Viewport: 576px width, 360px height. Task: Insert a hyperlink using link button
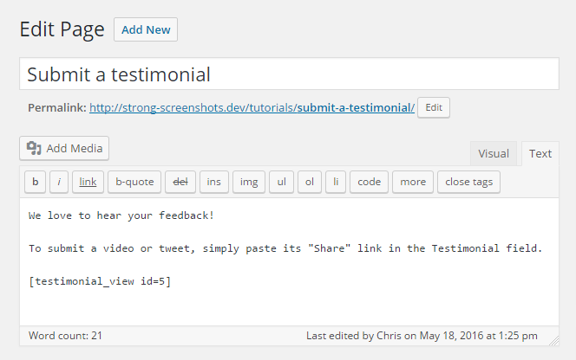[x=88, y=182]
